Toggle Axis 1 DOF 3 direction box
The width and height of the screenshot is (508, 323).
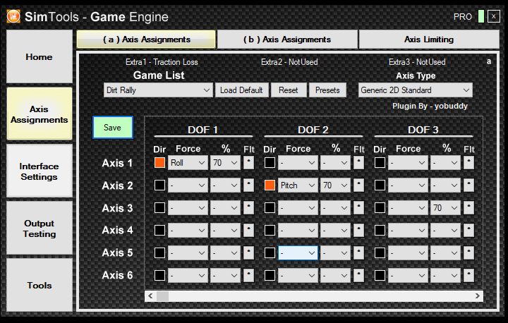[x=380, y=163]
